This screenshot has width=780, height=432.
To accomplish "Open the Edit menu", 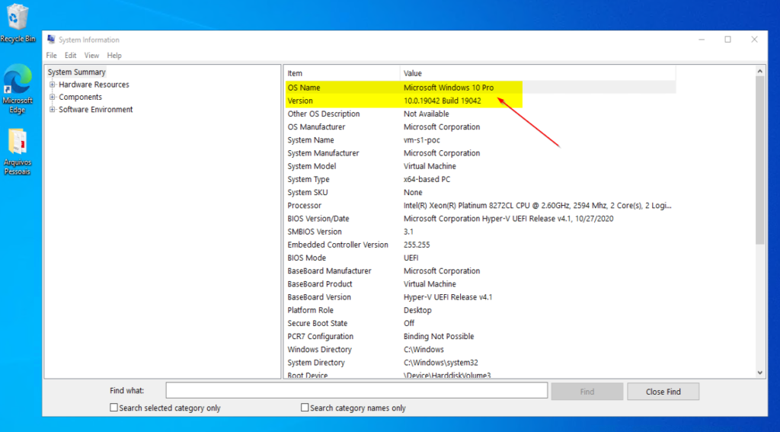I will coord(71,56).
